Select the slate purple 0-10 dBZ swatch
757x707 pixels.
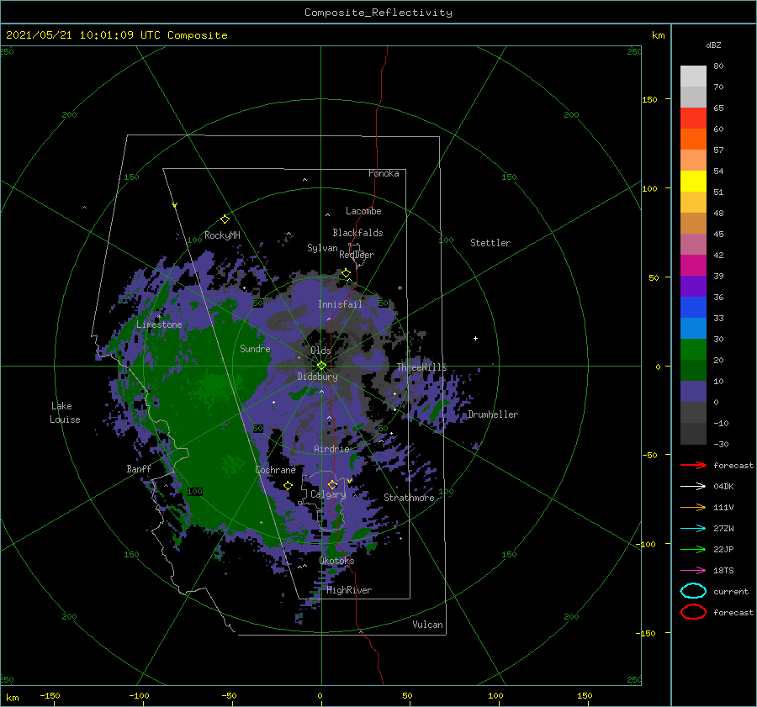pos(693,391)
